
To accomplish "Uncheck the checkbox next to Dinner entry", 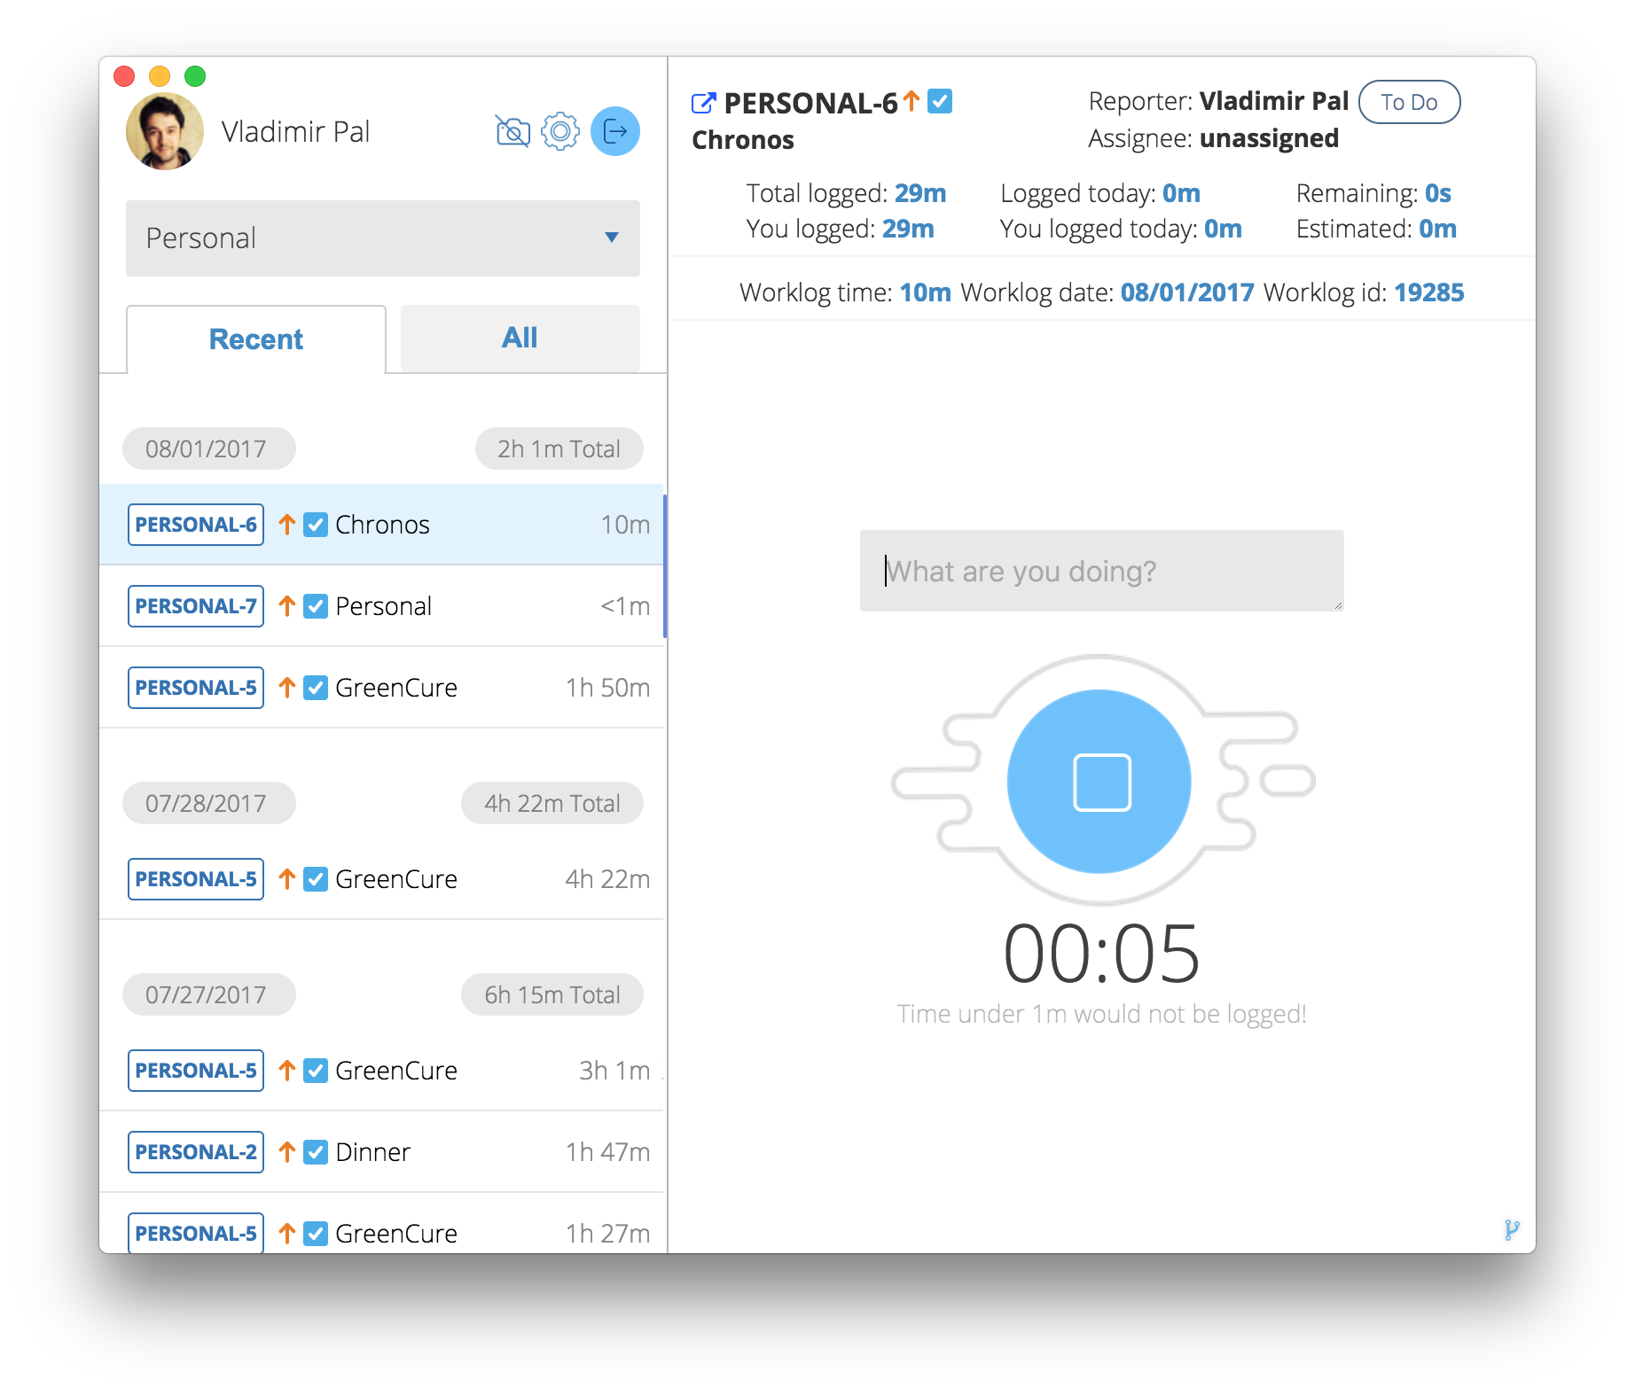I will [x=315, y=1151].
